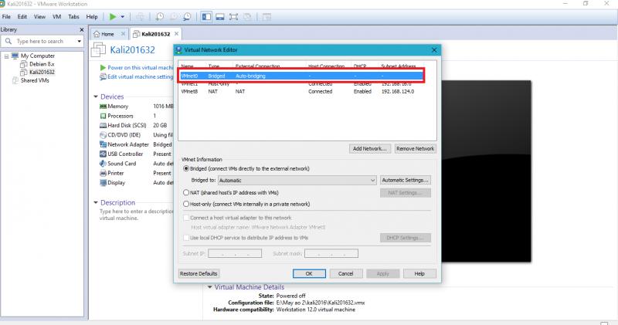The height and width of the screenshot is (325, 618).
Task: Close the Kali201632 tab
Action: coord(176,34)
